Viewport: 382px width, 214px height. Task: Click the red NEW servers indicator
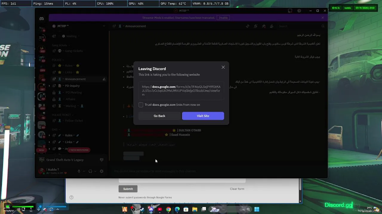coord(41,150)
